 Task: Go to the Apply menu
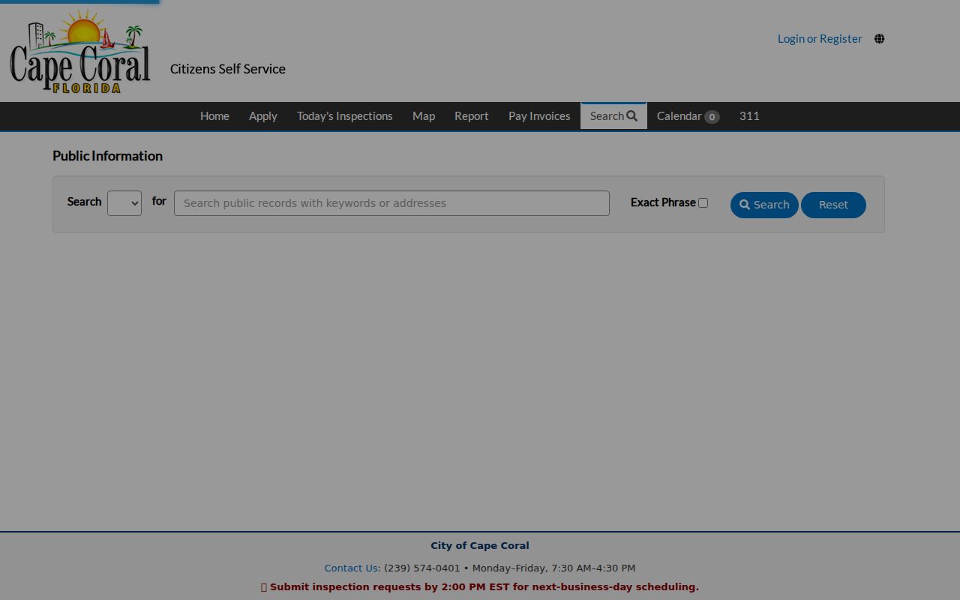[x=263, y=116]
